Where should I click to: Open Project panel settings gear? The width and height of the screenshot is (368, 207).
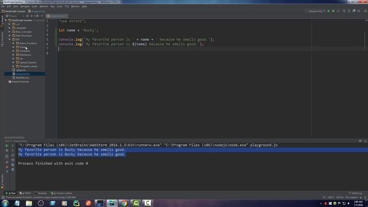[x=37, y=16]
